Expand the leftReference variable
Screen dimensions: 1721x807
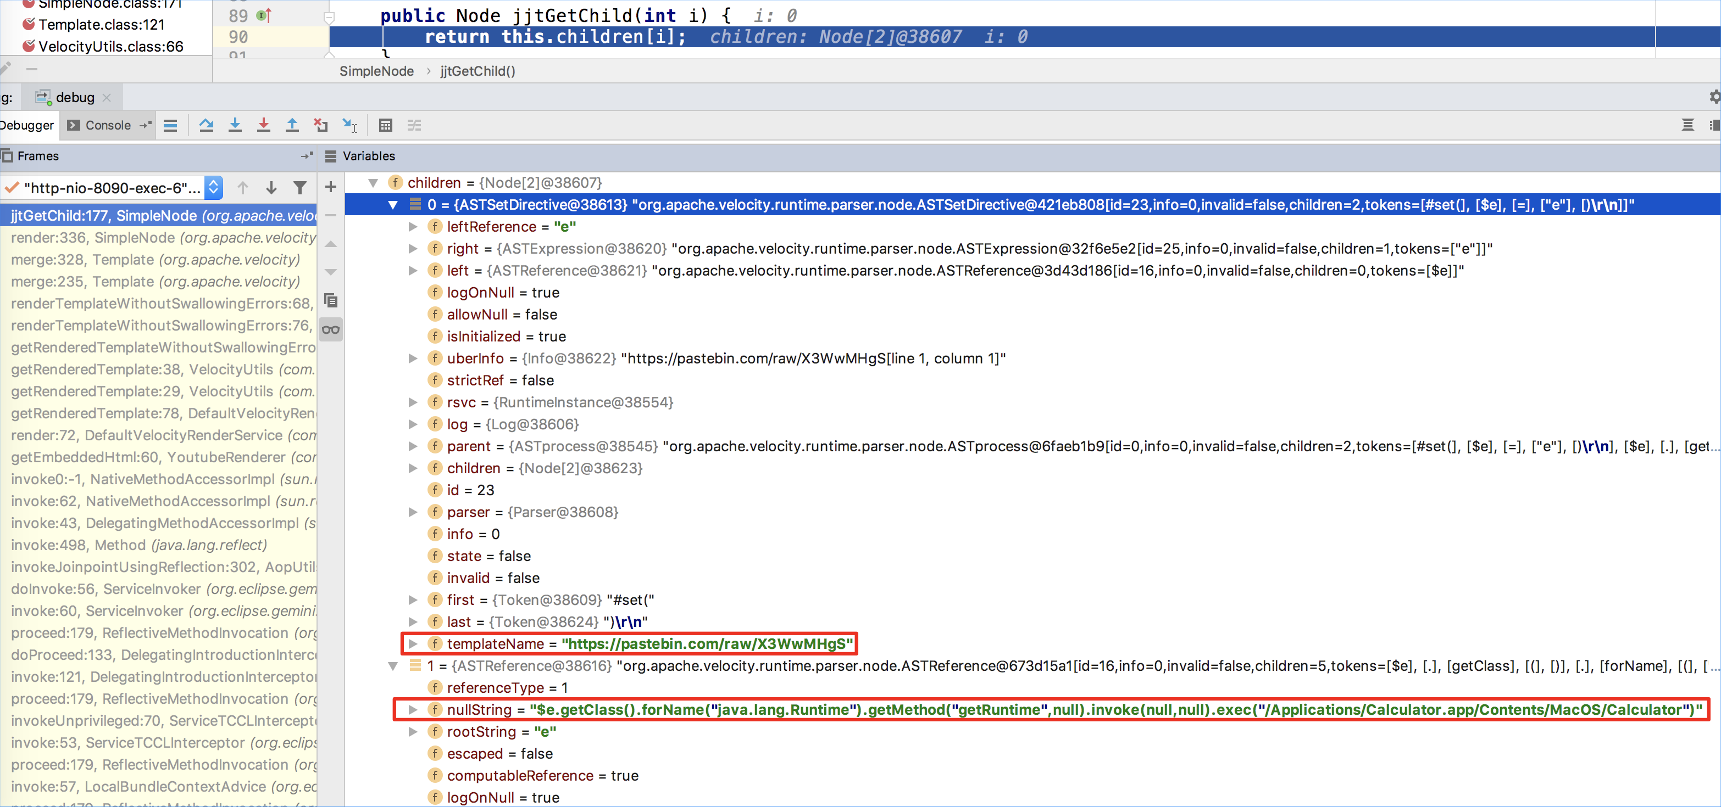click(x=413, y=226)
